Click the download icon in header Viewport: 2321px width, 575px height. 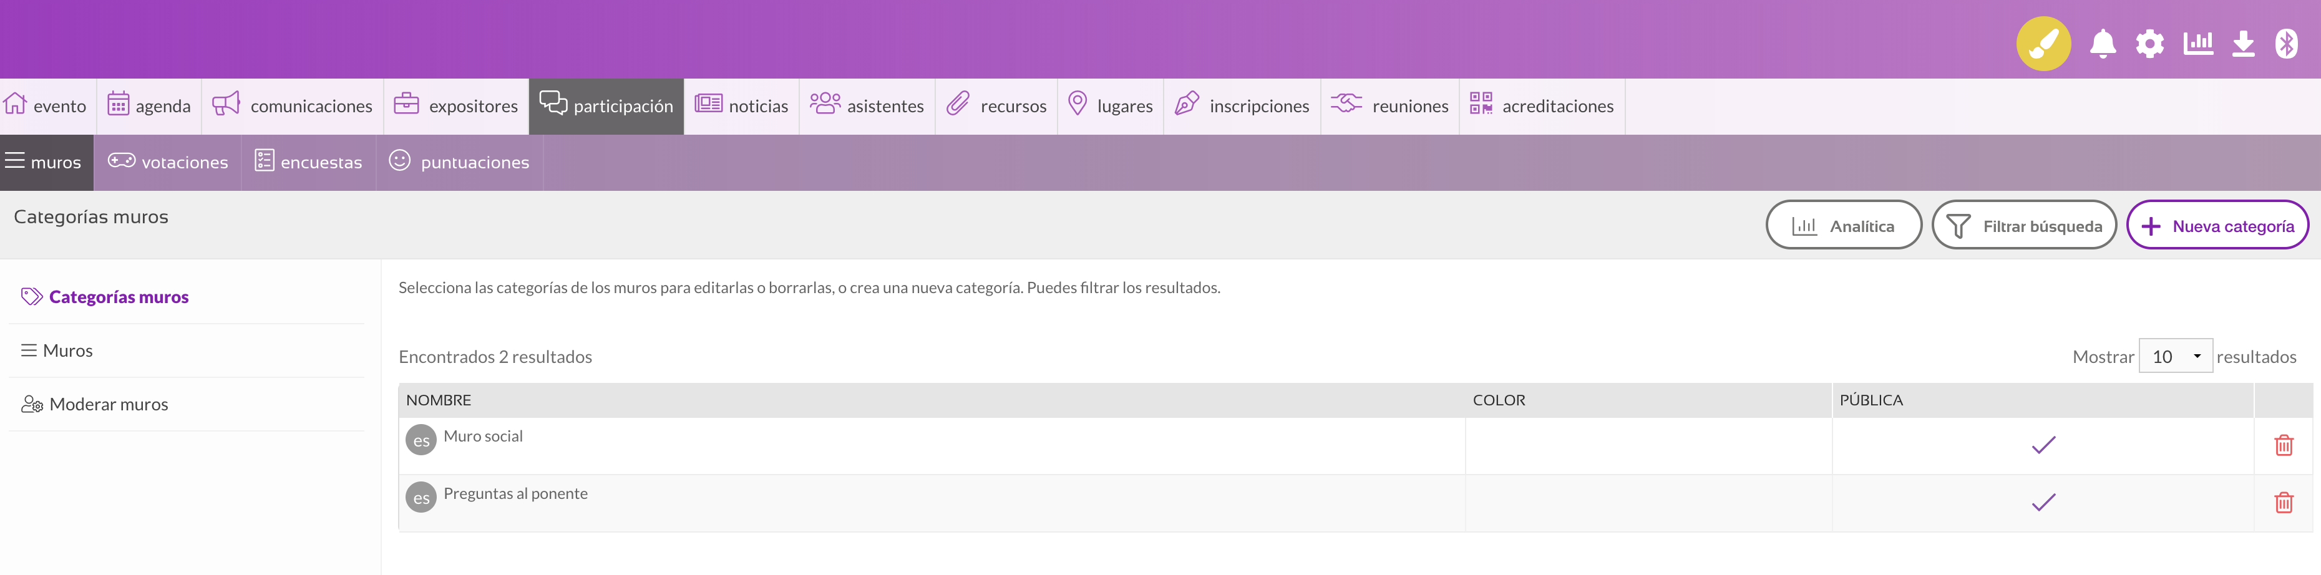click(2242, 43)
